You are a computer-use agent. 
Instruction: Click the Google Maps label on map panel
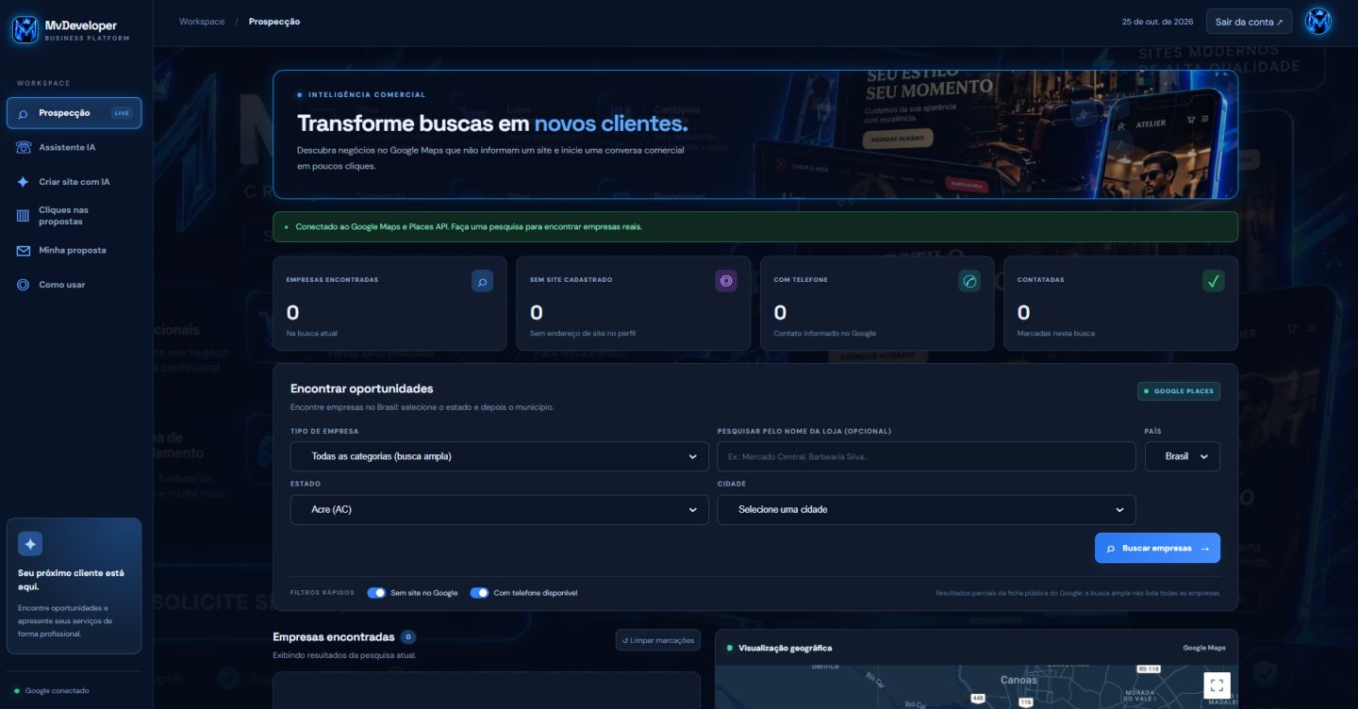(1204, 648)
